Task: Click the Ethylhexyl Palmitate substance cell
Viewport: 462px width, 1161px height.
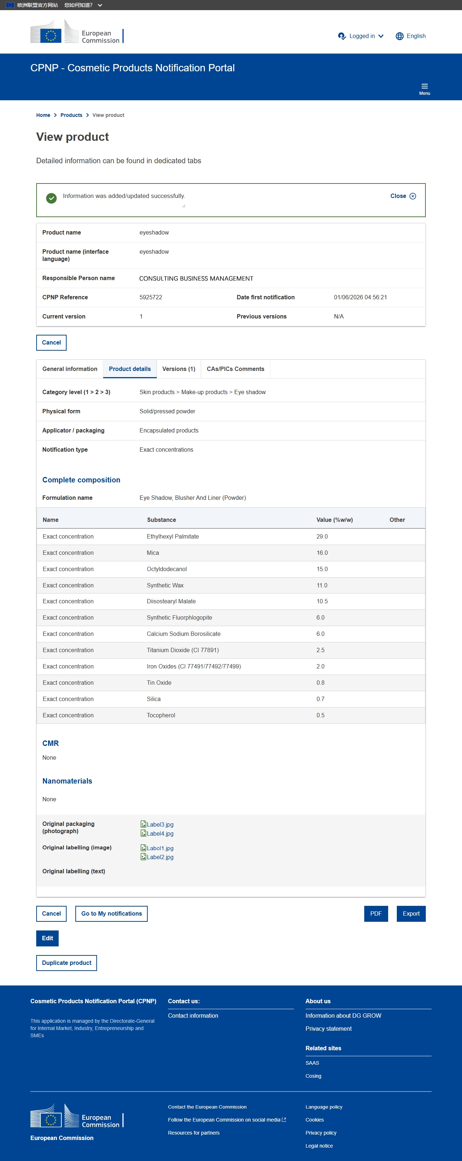Action: pyautogui.click(x=173, y=536)
